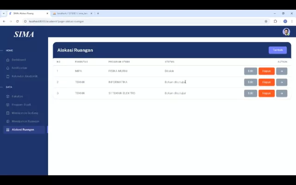296x185 pixels.
Task: Click the INFORMATIKA cell
Action: tap(118, 82)
